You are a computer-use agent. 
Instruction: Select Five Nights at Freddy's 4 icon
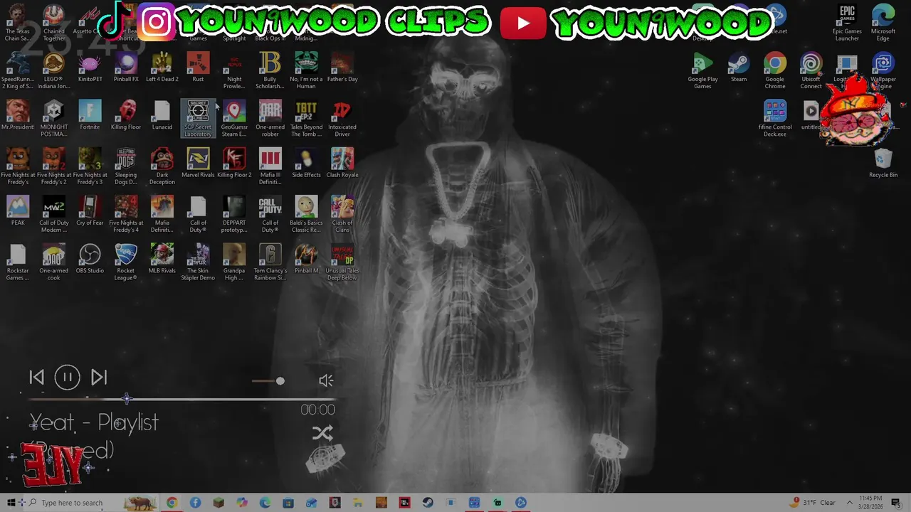tap(126, 214)
